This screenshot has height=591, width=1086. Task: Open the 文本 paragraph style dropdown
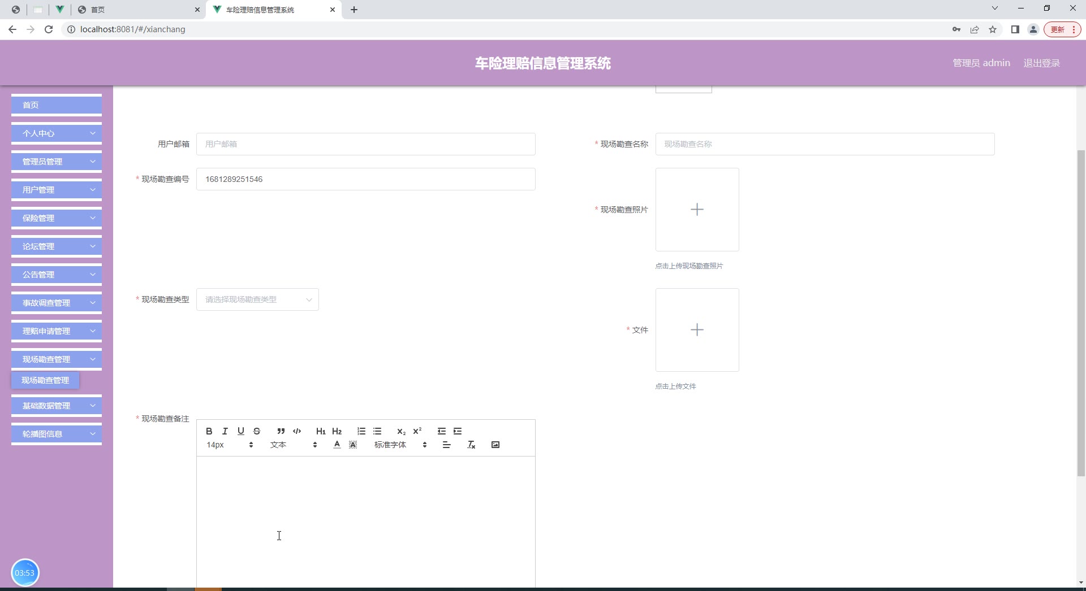point(294,445)
